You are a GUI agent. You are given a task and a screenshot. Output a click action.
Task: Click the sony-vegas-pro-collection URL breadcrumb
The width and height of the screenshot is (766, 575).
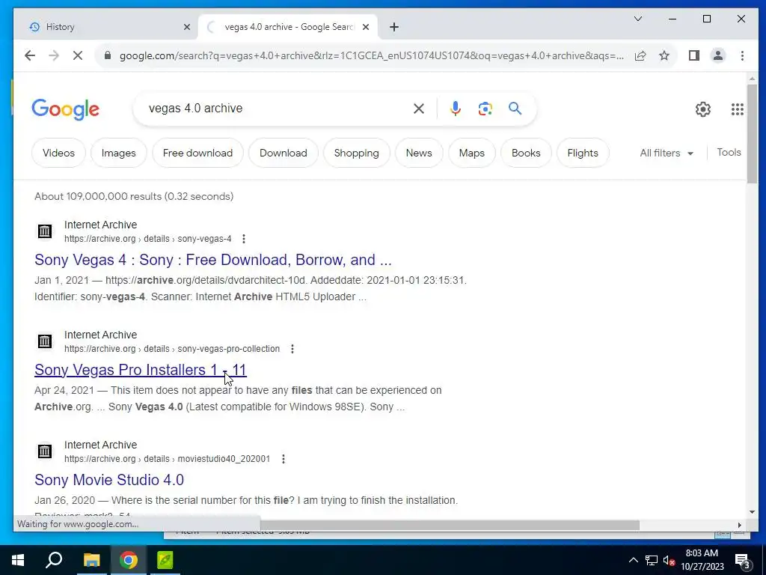[x=172, y=349]
